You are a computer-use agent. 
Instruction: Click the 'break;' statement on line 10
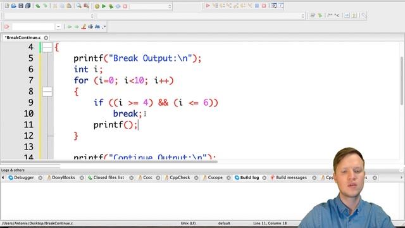pos(128,114)
